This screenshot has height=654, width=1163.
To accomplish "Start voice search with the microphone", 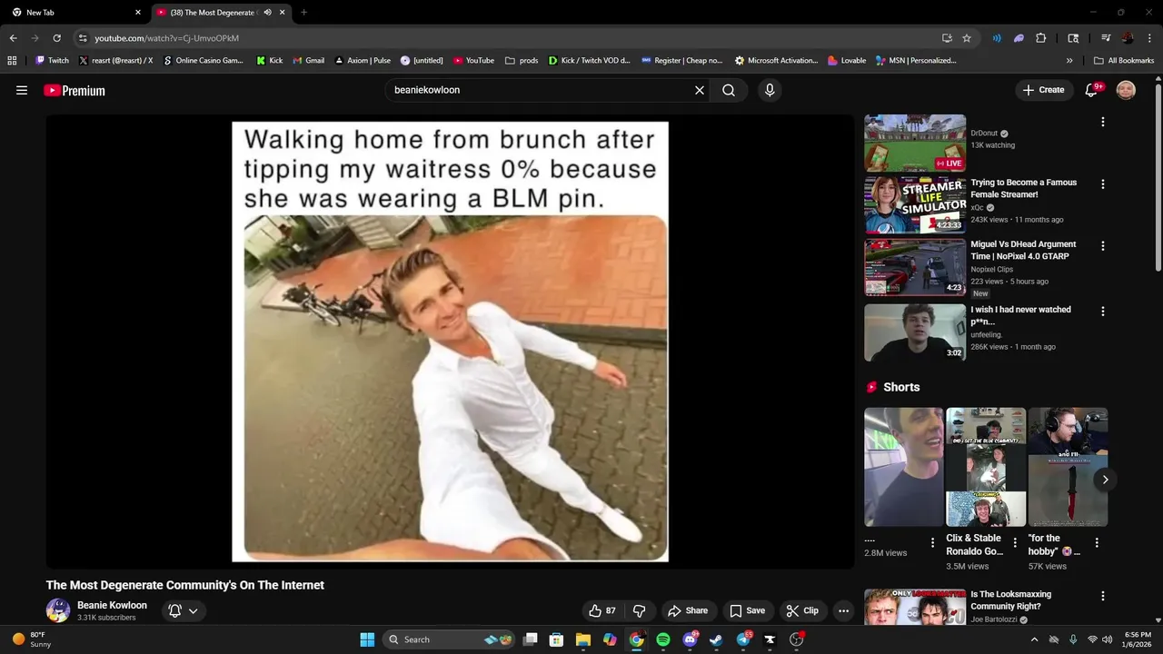I will (770, 90).
